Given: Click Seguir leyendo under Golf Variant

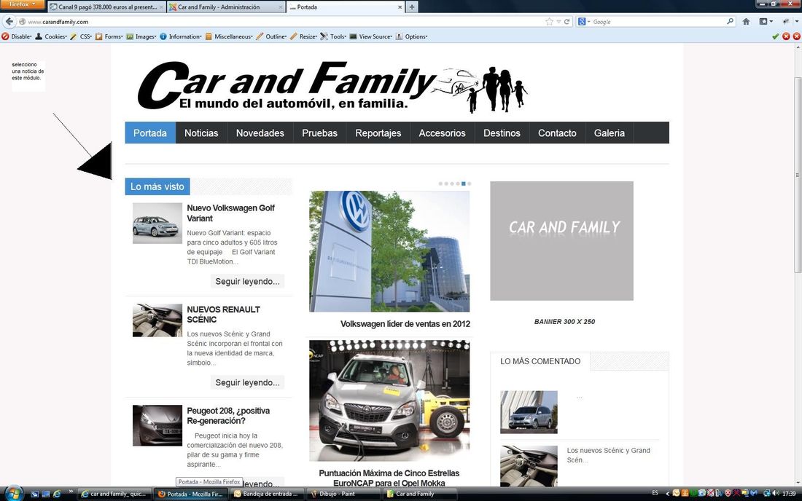Looking at the screenshot, I should (247, 281).
